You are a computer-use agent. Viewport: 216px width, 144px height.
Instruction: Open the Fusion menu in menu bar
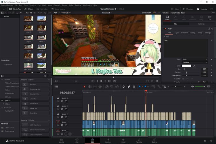tap(65, 5)
